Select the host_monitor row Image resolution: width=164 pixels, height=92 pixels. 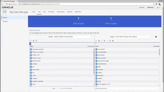pyautogui.click(x=61, y=70)
